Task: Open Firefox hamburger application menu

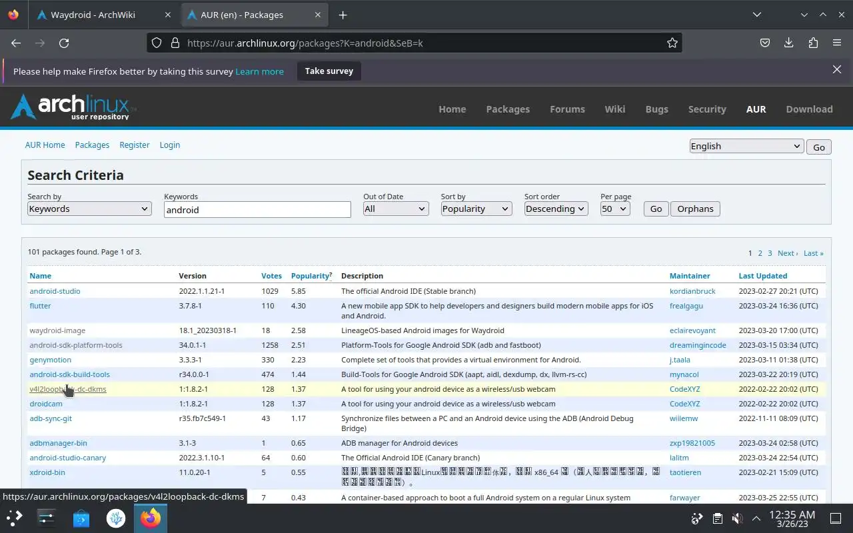Action: coord(837,43)
